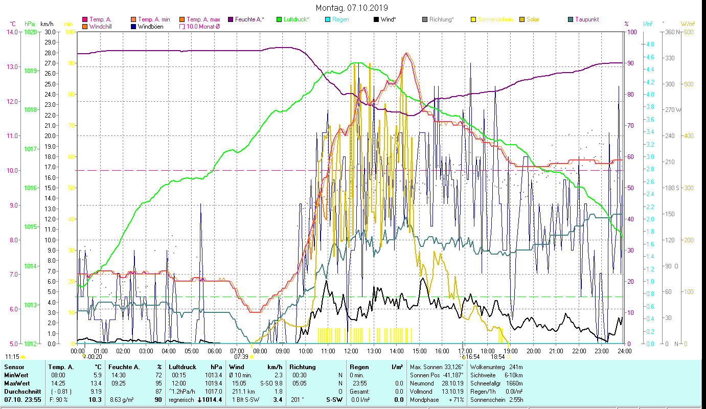Click the red falling-pressure arrow beside 1014.4
The height and width of the screenshot is (409, 706).
199,400
